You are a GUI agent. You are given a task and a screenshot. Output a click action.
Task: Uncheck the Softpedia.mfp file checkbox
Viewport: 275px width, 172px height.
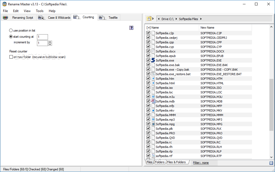148,106
